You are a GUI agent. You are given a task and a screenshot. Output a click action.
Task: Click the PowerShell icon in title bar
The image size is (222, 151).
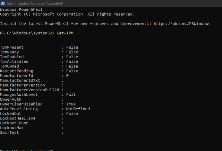point(3,3)
